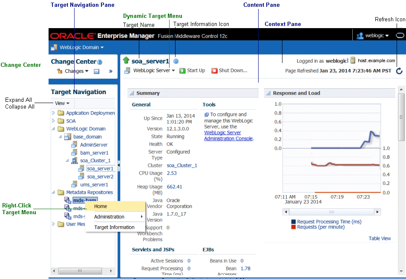The width and height of the screenshot is (406, 279).
Task: Click the Bean Accesses value 1.78
Action: pos(245,268)
